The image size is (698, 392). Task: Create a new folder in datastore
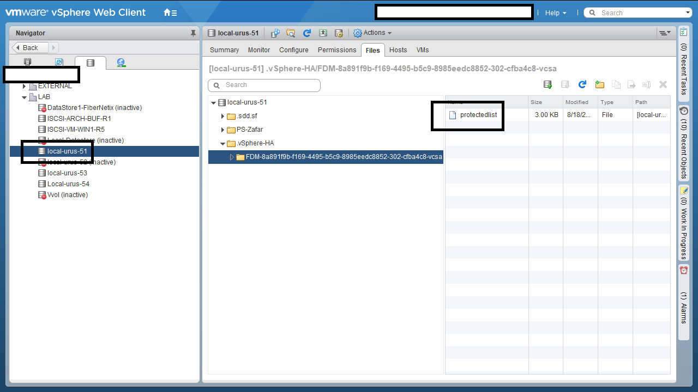600,84
